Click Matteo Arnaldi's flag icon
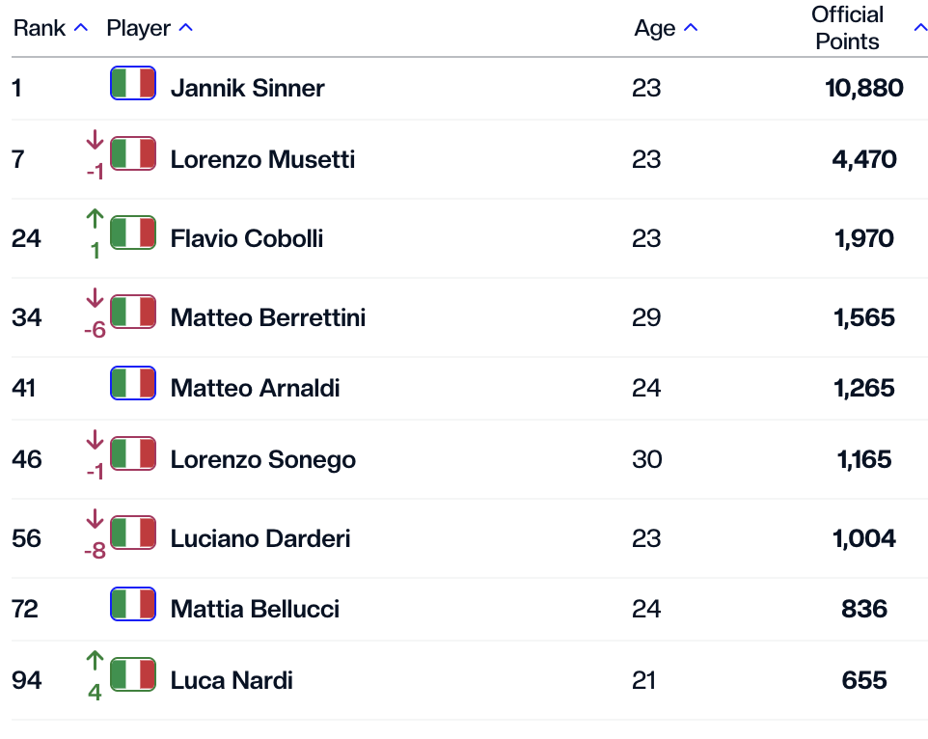Viewport: 928px width, 739px height. 133,383
